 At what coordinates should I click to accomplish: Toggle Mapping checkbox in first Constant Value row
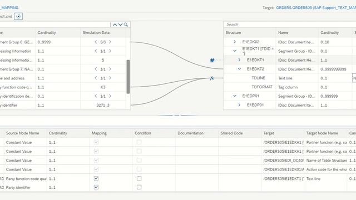pos(96,142)
